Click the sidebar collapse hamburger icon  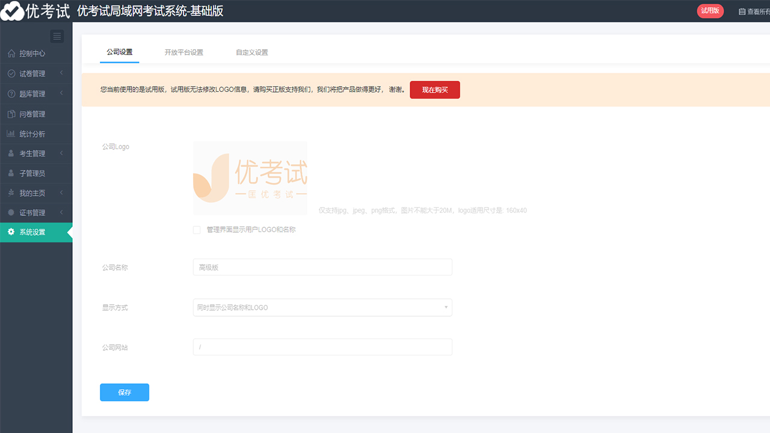[x=57, y=36]
